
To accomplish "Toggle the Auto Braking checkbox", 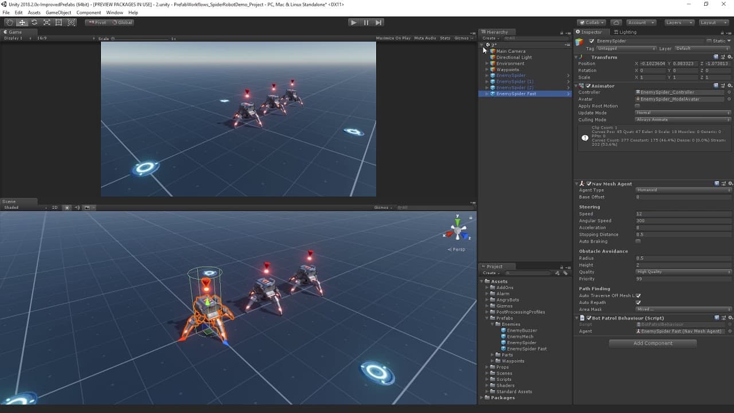I will point(638,241).
